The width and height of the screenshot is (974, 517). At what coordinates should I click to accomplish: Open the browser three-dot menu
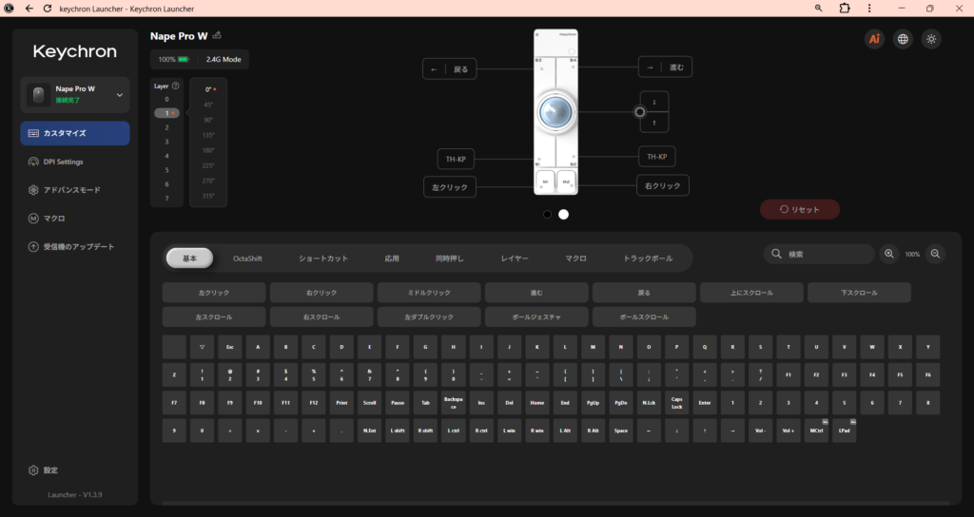tap(869, 8)
